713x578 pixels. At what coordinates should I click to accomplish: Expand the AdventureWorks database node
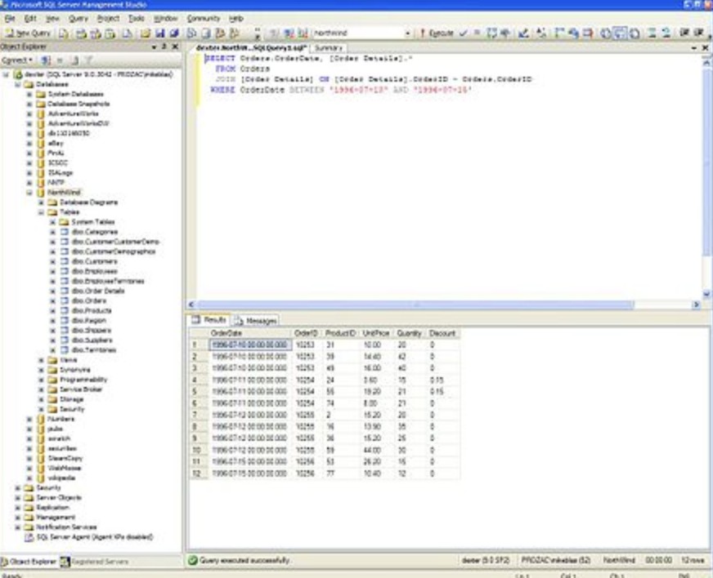pos(29,113)
